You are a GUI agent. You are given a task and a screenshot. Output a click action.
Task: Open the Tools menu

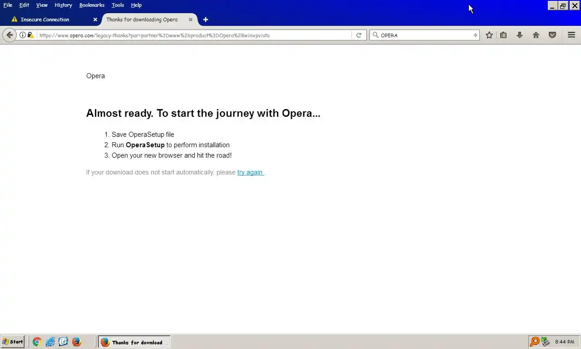click(118, 5)
